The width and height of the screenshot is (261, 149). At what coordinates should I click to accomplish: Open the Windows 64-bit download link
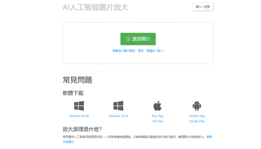[x=79, y=116]
